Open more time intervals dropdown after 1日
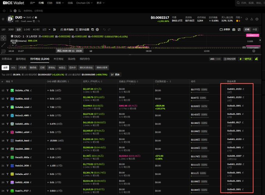265x195 pixels. click(x=49, y=29)
